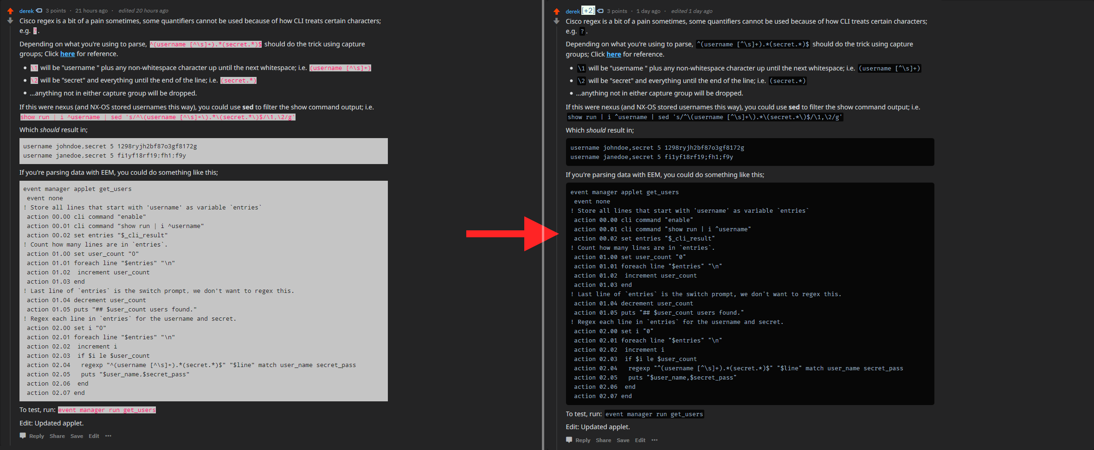Click the 'edited 20 hours ago' label
The height and width of the screenshot is (450, 1094).
pos(143,11)
